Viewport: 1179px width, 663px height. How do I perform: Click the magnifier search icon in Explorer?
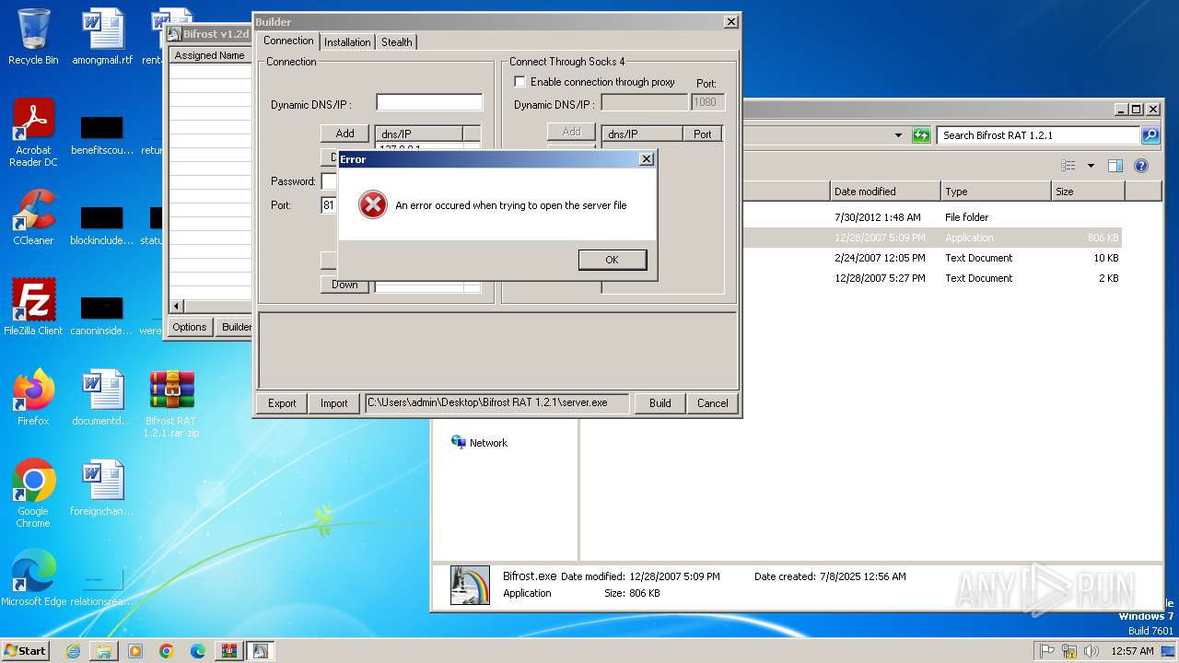(1150, 135)
